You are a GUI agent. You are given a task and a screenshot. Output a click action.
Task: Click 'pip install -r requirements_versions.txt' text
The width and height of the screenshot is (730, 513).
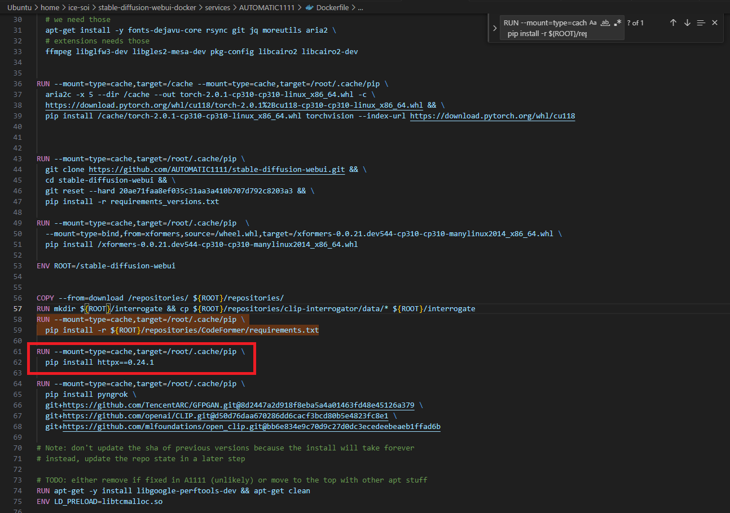[x=133, y=202]
